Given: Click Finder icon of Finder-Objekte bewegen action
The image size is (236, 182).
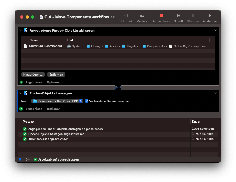Looking at the screenshot, I should [x=26, y=93].
